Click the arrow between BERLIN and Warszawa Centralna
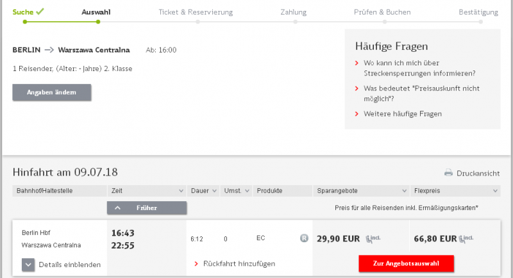The width and height of the screenshot is (513, 278). (x=49, y=50)
